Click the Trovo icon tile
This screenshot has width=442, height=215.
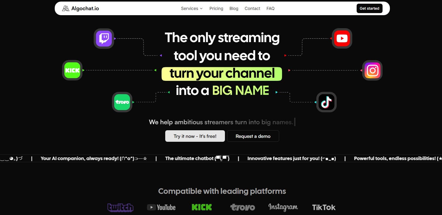(122, 102)
